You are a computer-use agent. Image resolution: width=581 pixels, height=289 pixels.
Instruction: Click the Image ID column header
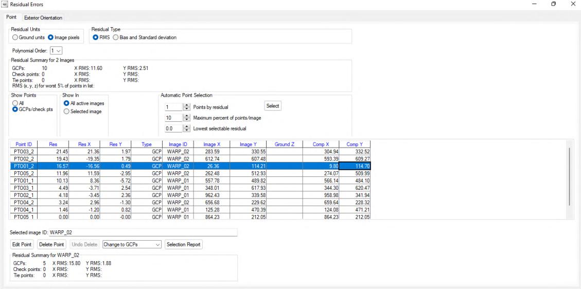(x=178, y=144)
